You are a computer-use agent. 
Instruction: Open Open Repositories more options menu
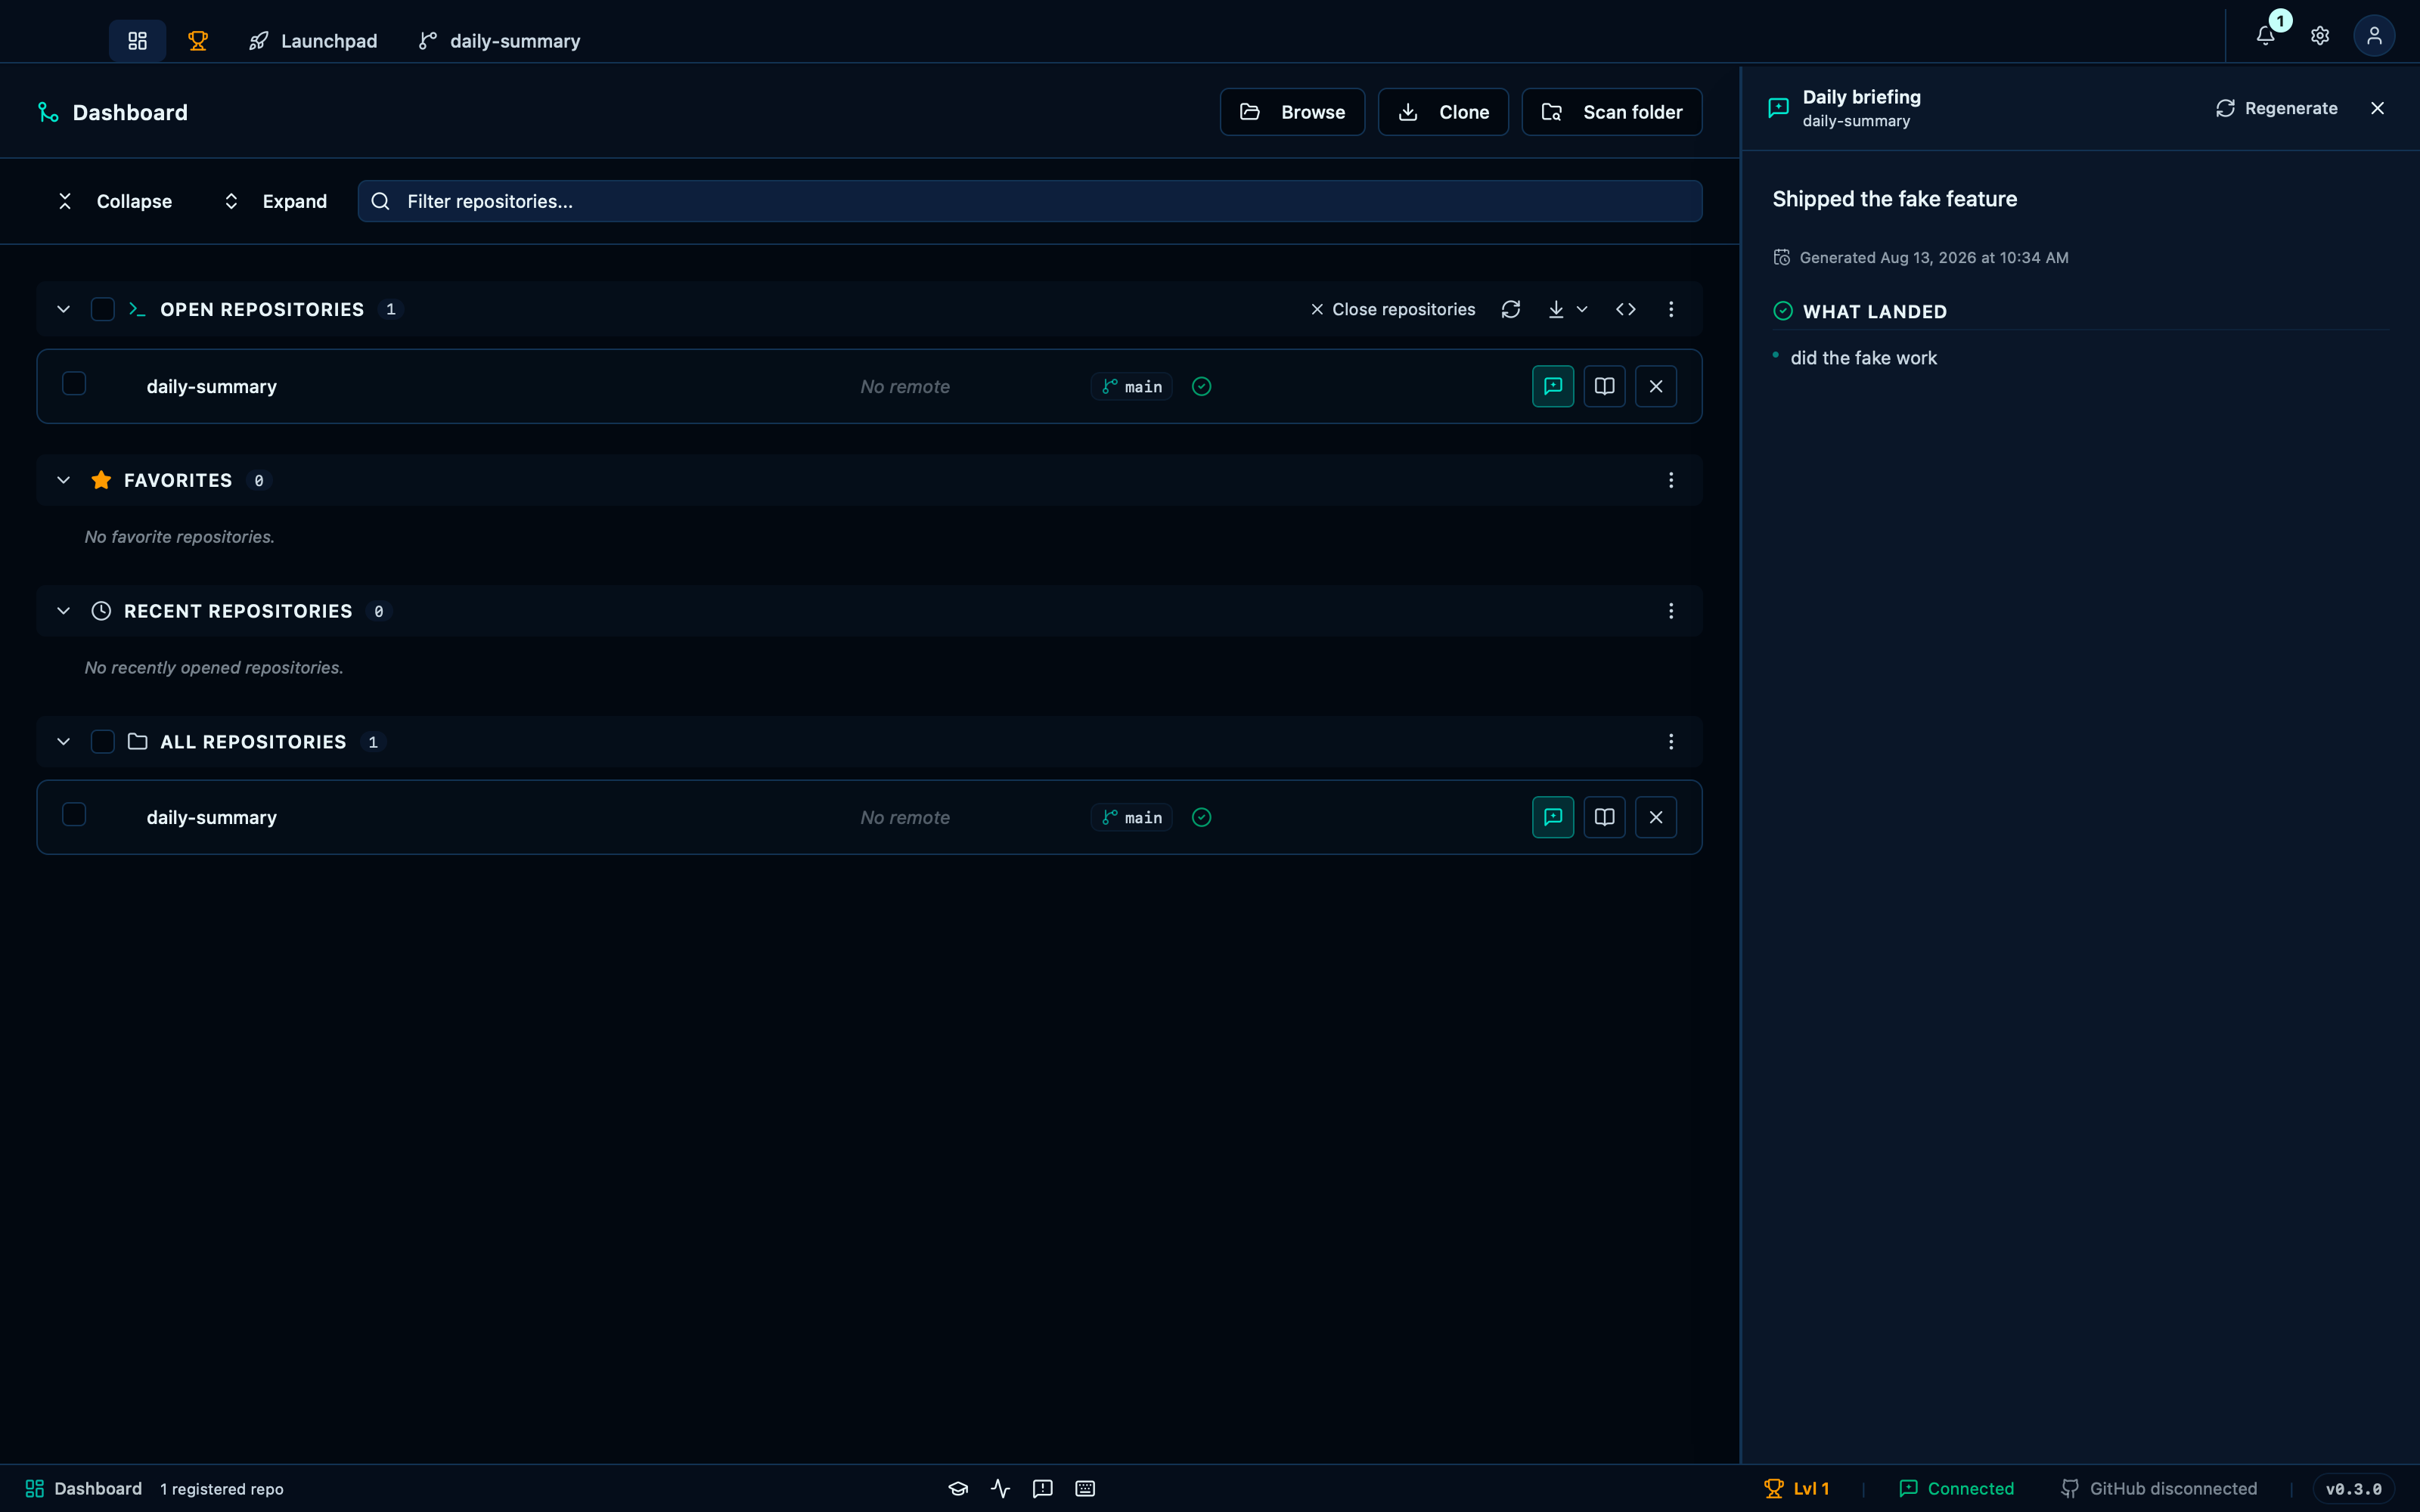click(1670, 309)
